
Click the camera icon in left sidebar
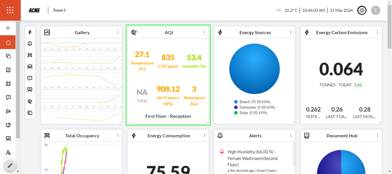coord(8,111)
